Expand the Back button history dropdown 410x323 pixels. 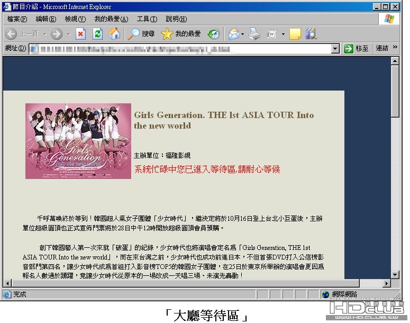tap(45, 34)
